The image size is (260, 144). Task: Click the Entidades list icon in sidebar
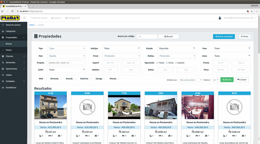coord(3,81)
